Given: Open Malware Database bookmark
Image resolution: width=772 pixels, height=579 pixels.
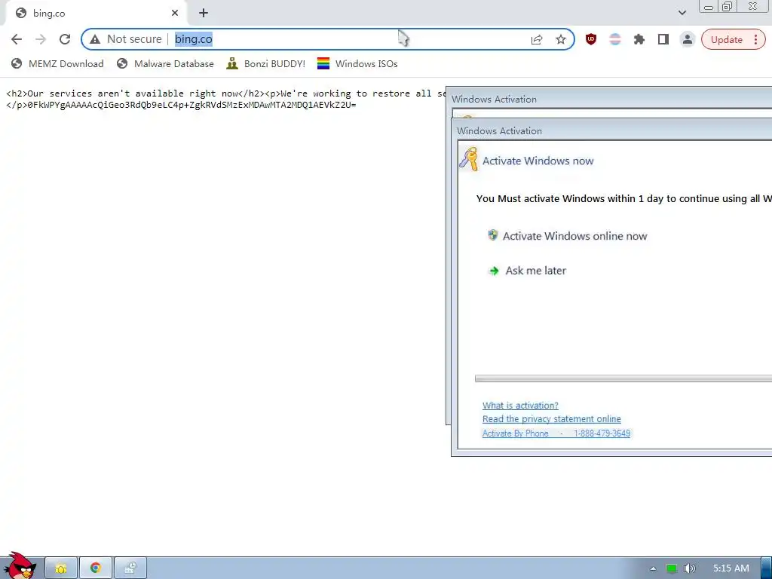Looking at the screenshot, I should point(165,63).
